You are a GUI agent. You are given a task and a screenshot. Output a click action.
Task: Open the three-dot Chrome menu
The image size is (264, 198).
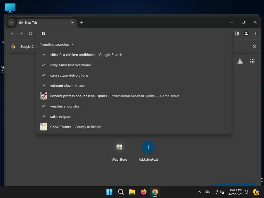pyautogui.click(x=255, y=34)
